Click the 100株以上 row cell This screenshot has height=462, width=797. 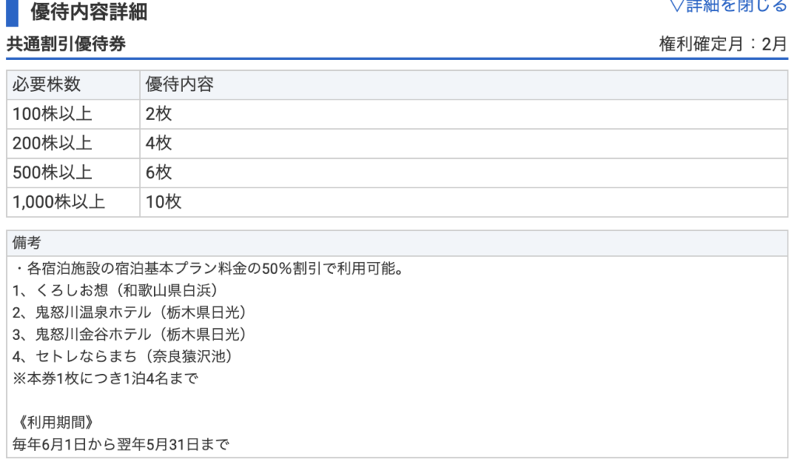click(x=52, y=114)
